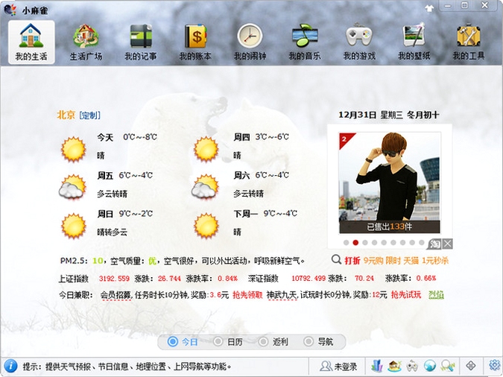Open 我的账本 ledger section
The width and height of the screenshot is (503, 377).
(x=195, y=42)
